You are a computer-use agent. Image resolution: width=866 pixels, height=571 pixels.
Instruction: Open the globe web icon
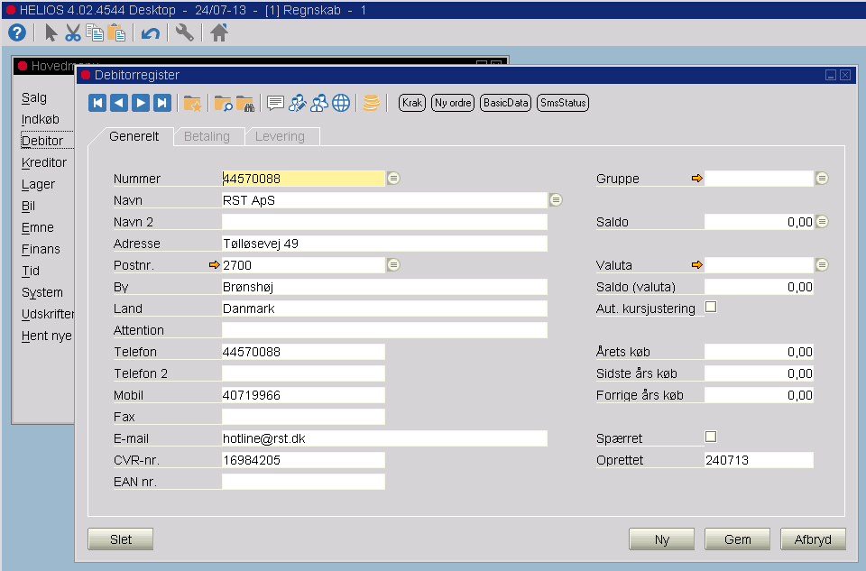point(341,103)
